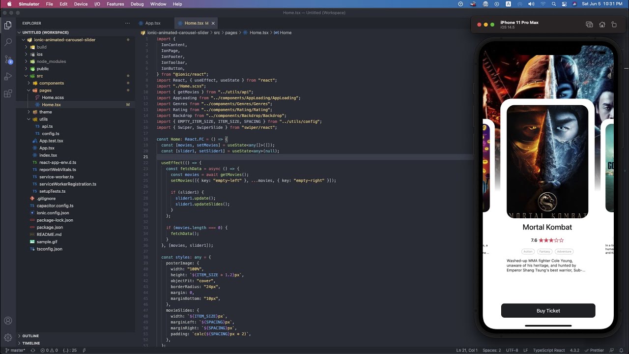This screenshot has height=354, width=629.
Task: Open the volume menu bar icon
Action: pyautogui.click(x=531, y=4)
